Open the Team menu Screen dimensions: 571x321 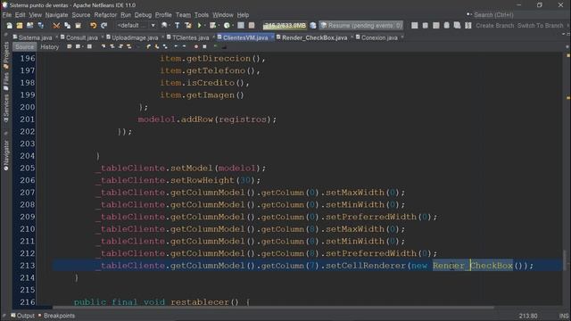coord(183,15)
